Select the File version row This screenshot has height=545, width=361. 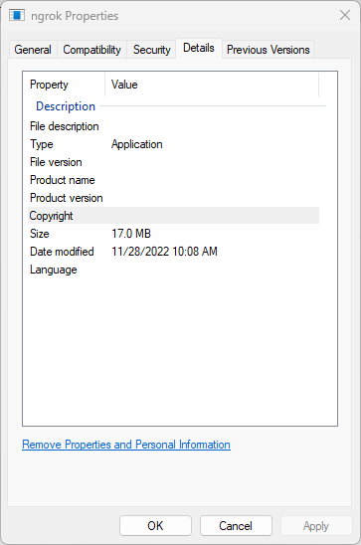173,162
